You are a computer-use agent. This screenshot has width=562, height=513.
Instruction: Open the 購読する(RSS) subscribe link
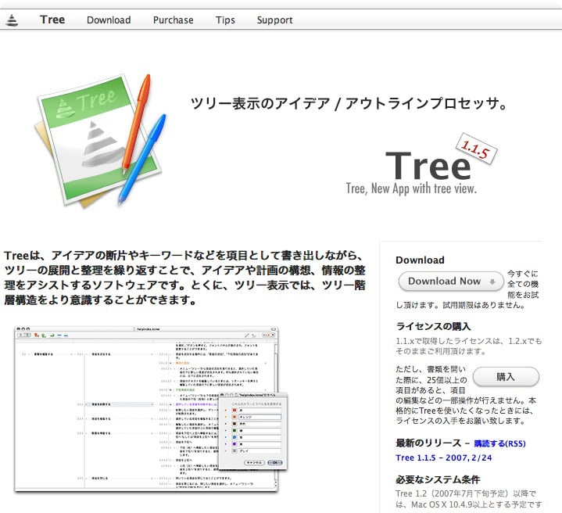pos(499,443)
